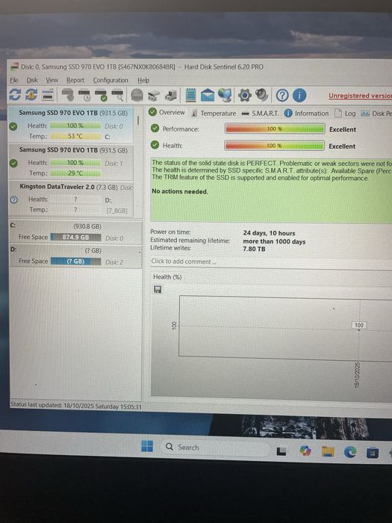The image size is (392, 523).
Task: Click the Health 100 % bar in Overview
Action: pyautogui.click(x=274, y=146)
